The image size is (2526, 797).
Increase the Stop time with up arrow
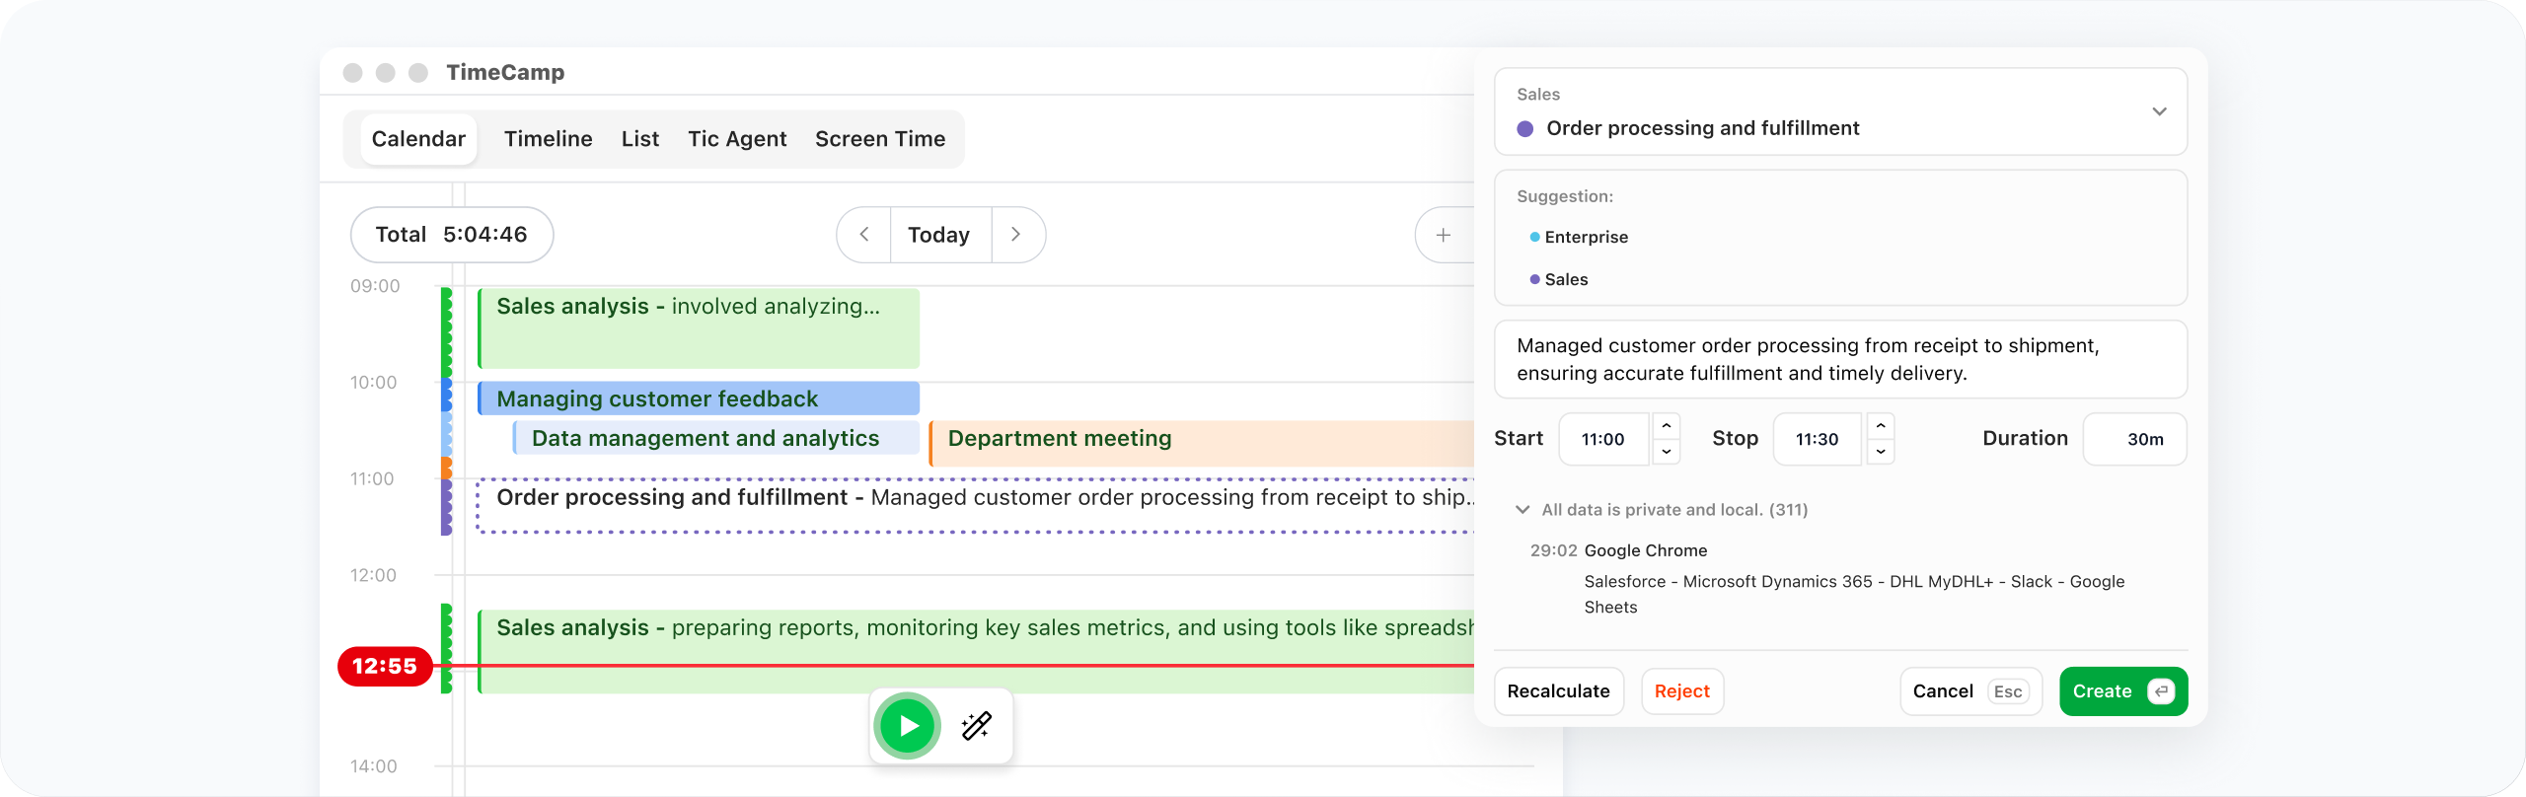pos(1881,426)
